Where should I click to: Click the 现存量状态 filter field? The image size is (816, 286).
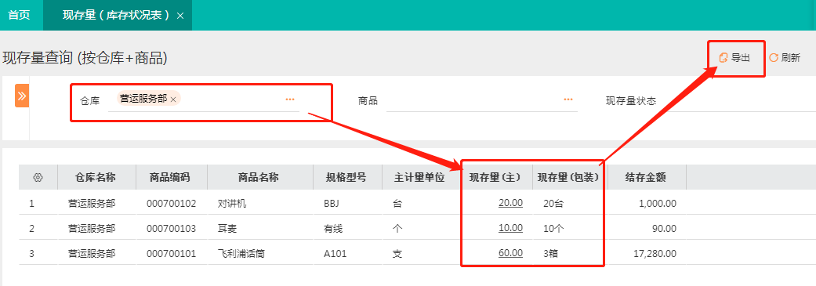point(739,100)
